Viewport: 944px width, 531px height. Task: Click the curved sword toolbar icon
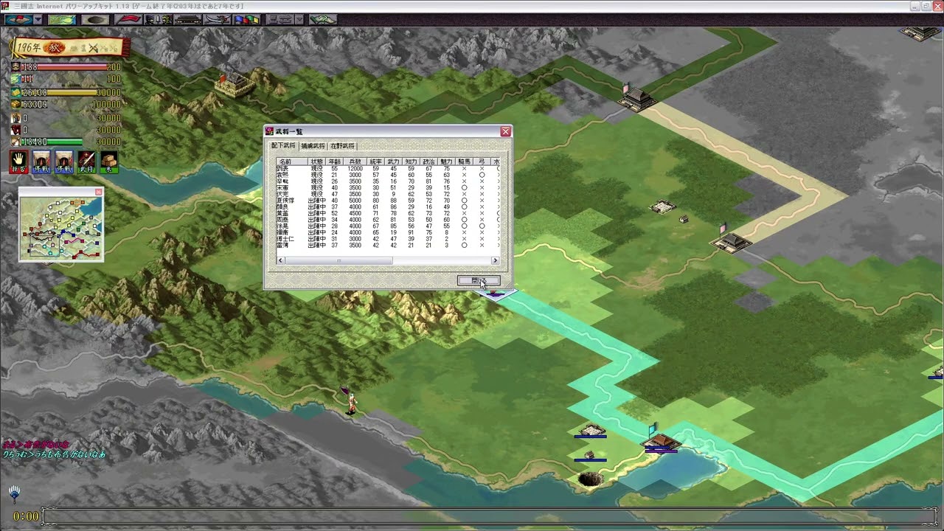coord(217,19)
